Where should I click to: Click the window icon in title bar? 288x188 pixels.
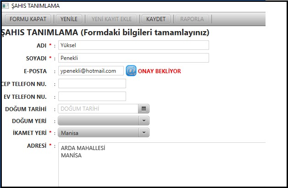coord(6,6)
